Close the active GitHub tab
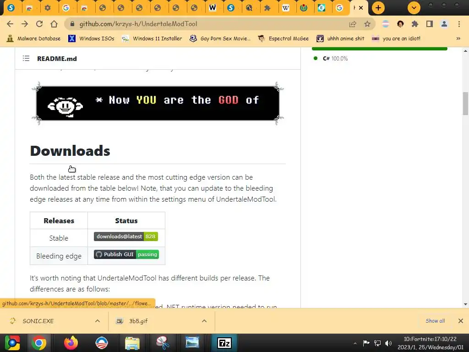The width and height of the screenshot is (469, 352). pos(361,8)
